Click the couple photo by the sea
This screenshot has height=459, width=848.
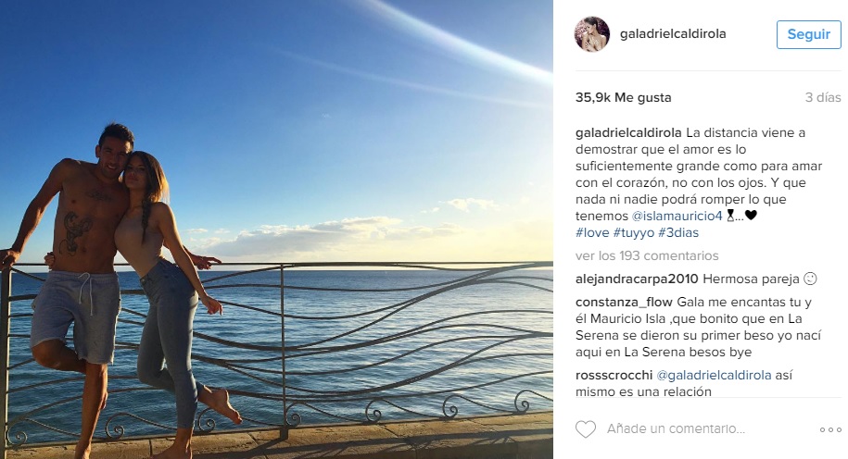point(276,229)
